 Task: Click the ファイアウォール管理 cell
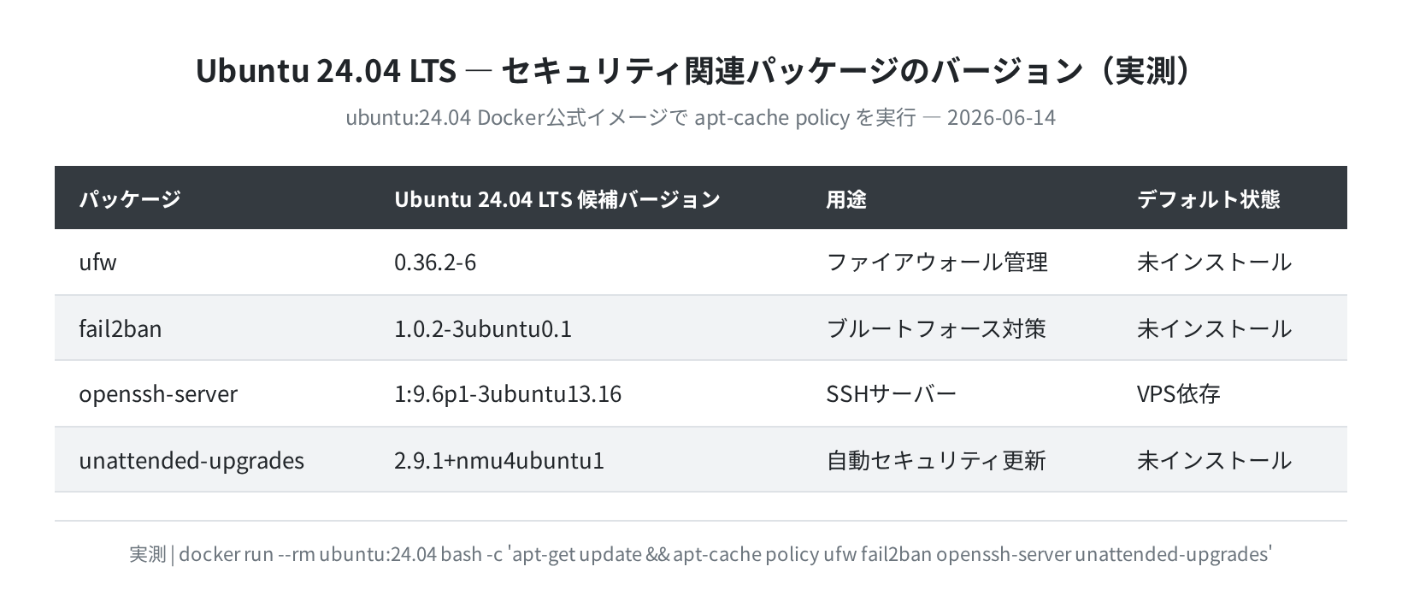pos(937,262)
